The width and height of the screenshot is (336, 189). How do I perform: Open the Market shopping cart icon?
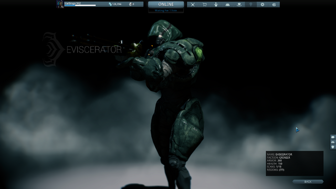(x=204, y=5)
